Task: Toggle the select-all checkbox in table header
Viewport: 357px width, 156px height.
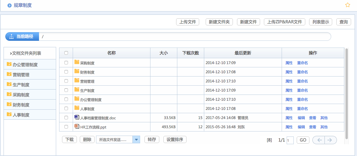Action: coord(66,53)
